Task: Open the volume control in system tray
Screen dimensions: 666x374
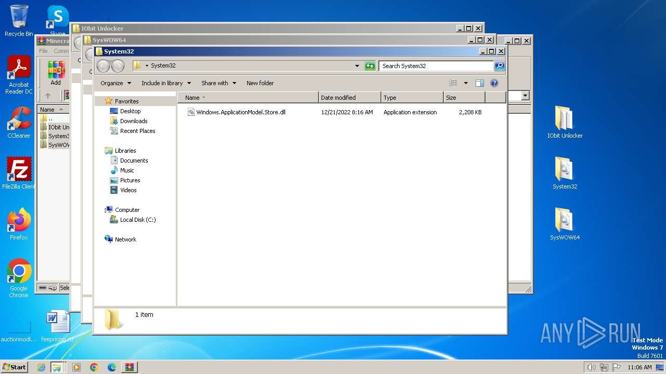Action: coord(591,367)
